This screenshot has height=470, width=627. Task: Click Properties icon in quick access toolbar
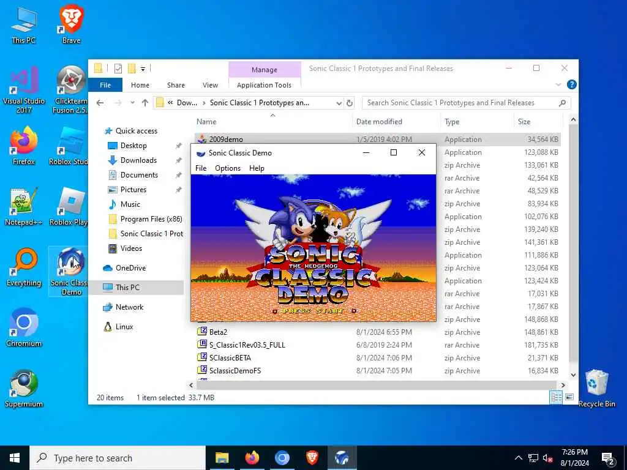point(118,69)
